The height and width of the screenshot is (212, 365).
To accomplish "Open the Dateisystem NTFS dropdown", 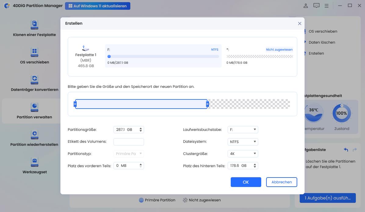I will (243, 142).
